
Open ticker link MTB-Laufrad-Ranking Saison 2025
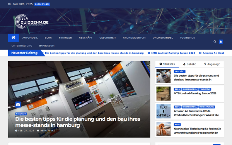pos(173,53)
